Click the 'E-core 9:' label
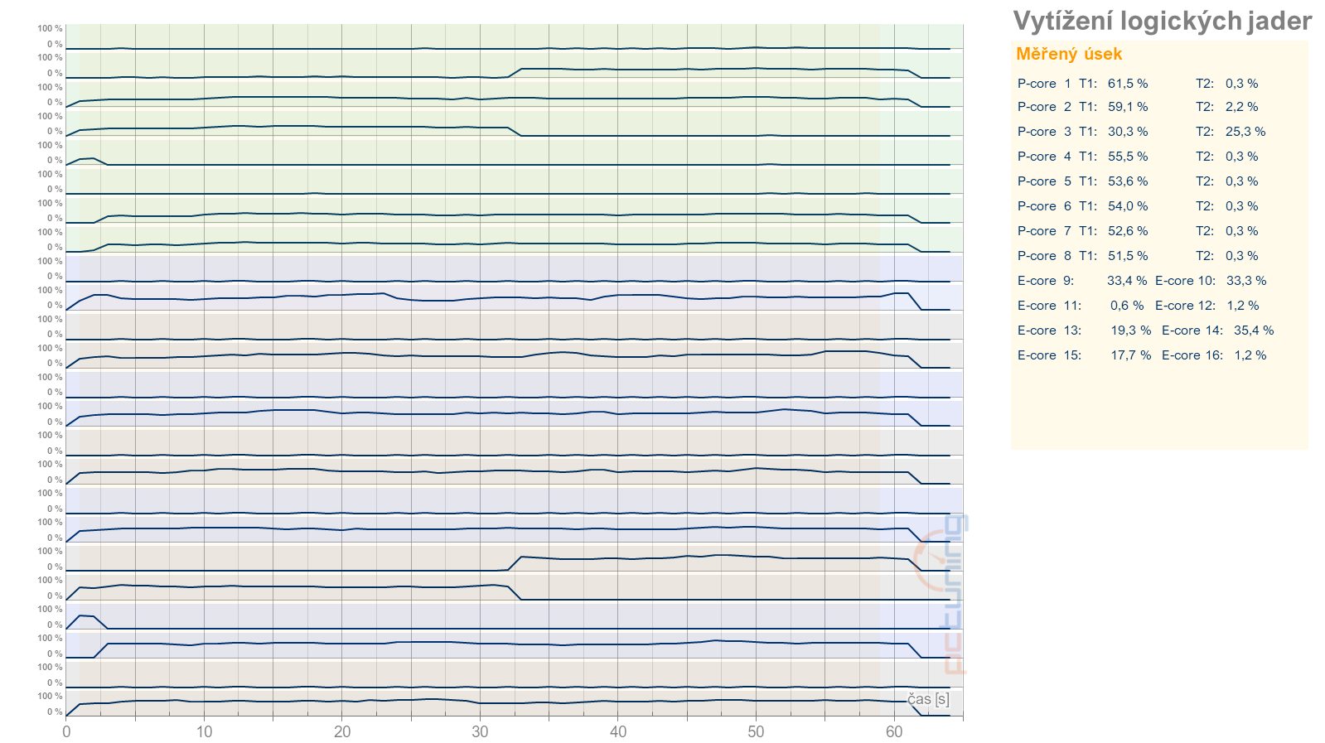Screen dimensions: 1325x743 tap(1046, 281)
